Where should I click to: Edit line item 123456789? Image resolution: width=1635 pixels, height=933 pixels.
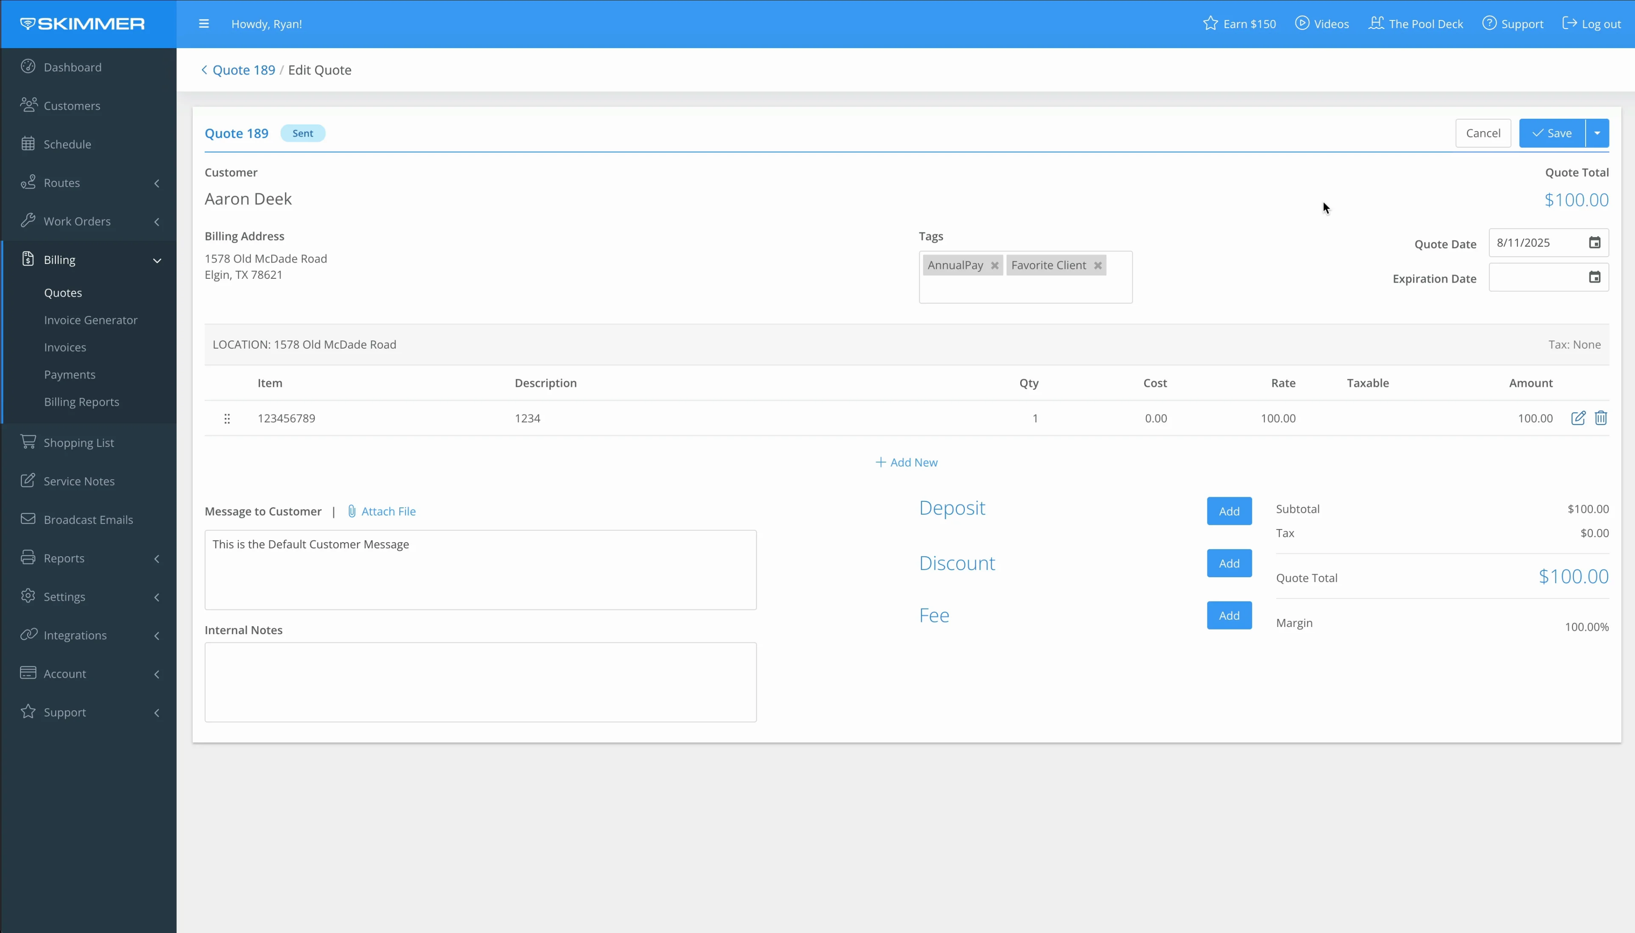tap(1578, 418)
